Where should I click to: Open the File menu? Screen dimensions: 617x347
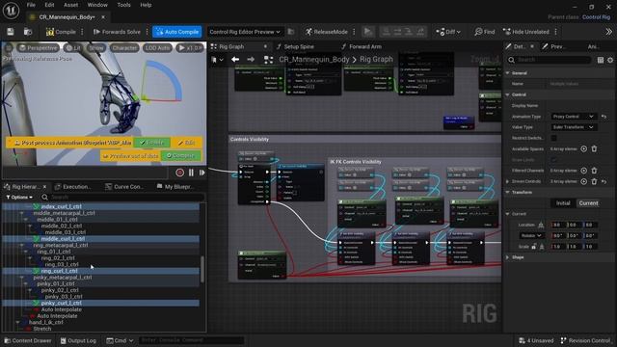pos(31,5)
